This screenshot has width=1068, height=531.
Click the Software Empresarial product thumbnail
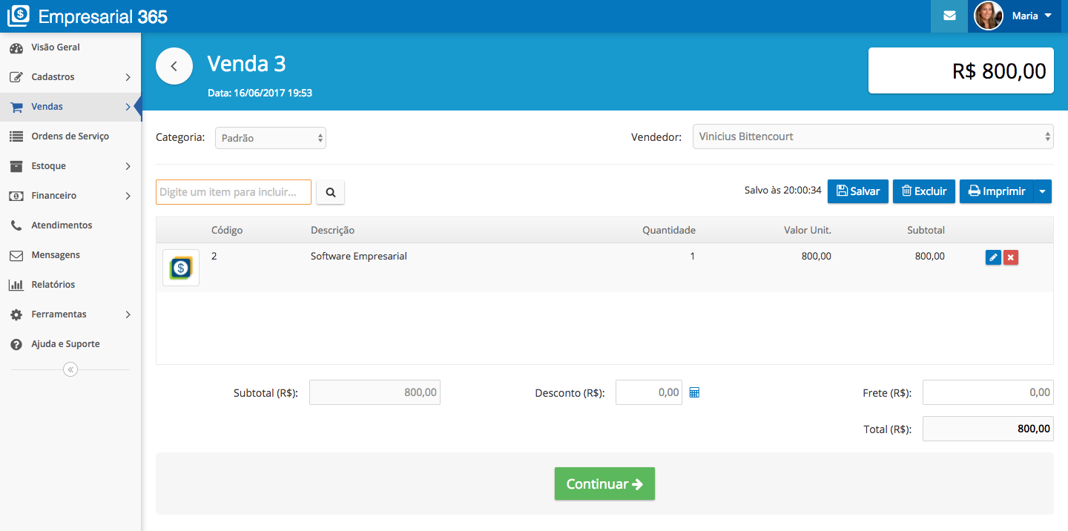tap(181, 268)
